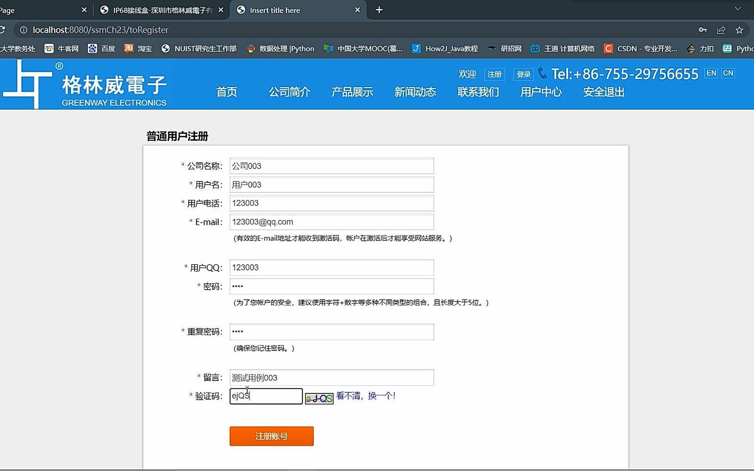754x471 pixels.
Task: Open the 百度 bookmark
Action: (102, 48)
